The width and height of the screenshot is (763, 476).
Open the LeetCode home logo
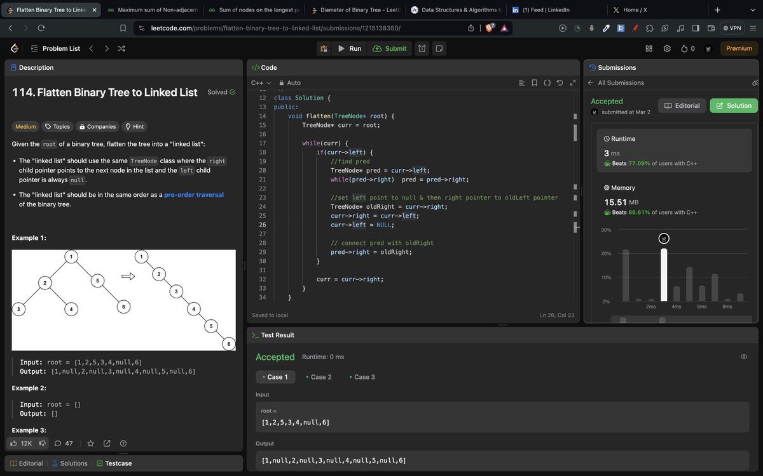[14, 48]
